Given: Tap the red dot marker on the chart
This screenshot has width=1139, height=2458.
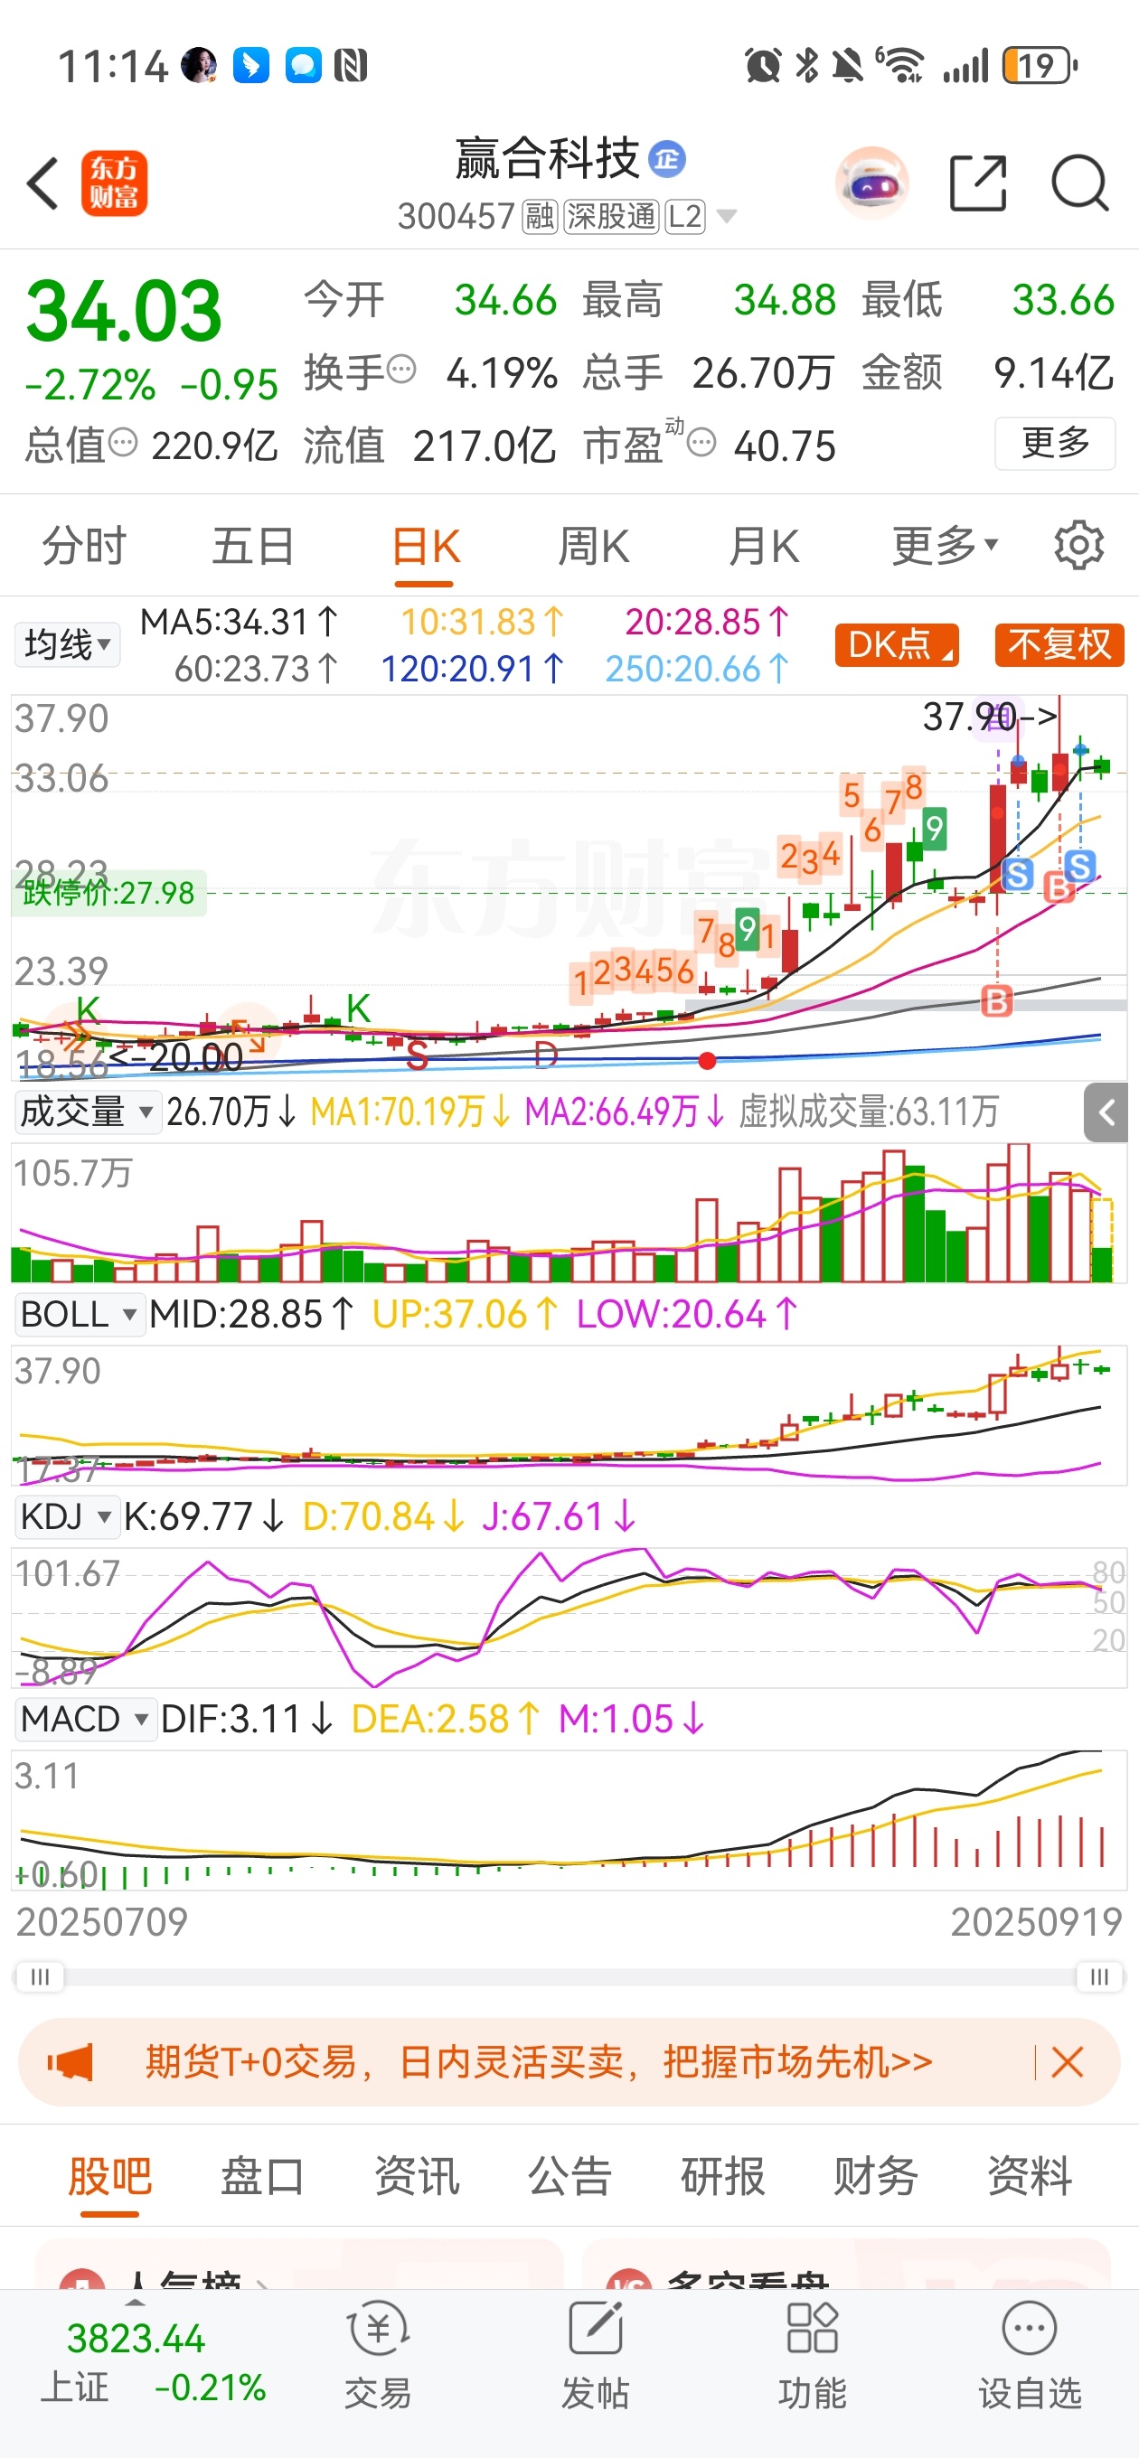Looking at the screenshot, I should pyautogui.click(x=707, y=1060).
